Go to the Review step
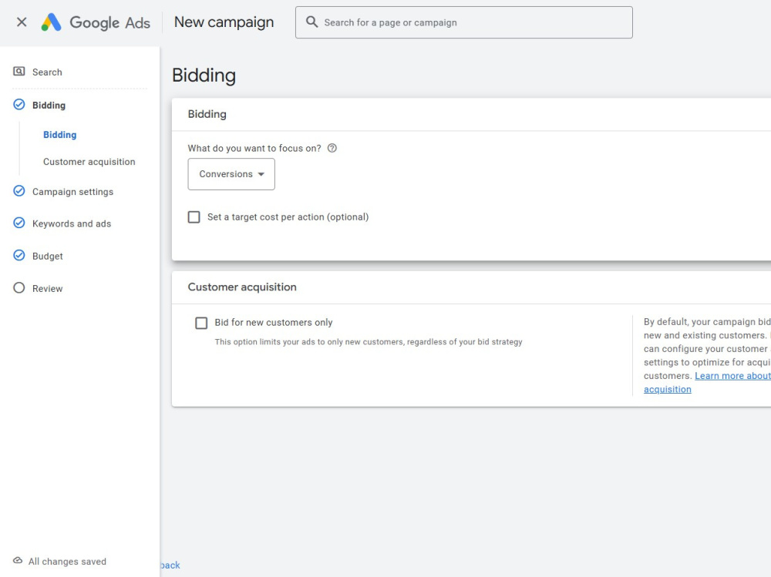The width and height of the screenshot is (771, 577). pos(47,288)
